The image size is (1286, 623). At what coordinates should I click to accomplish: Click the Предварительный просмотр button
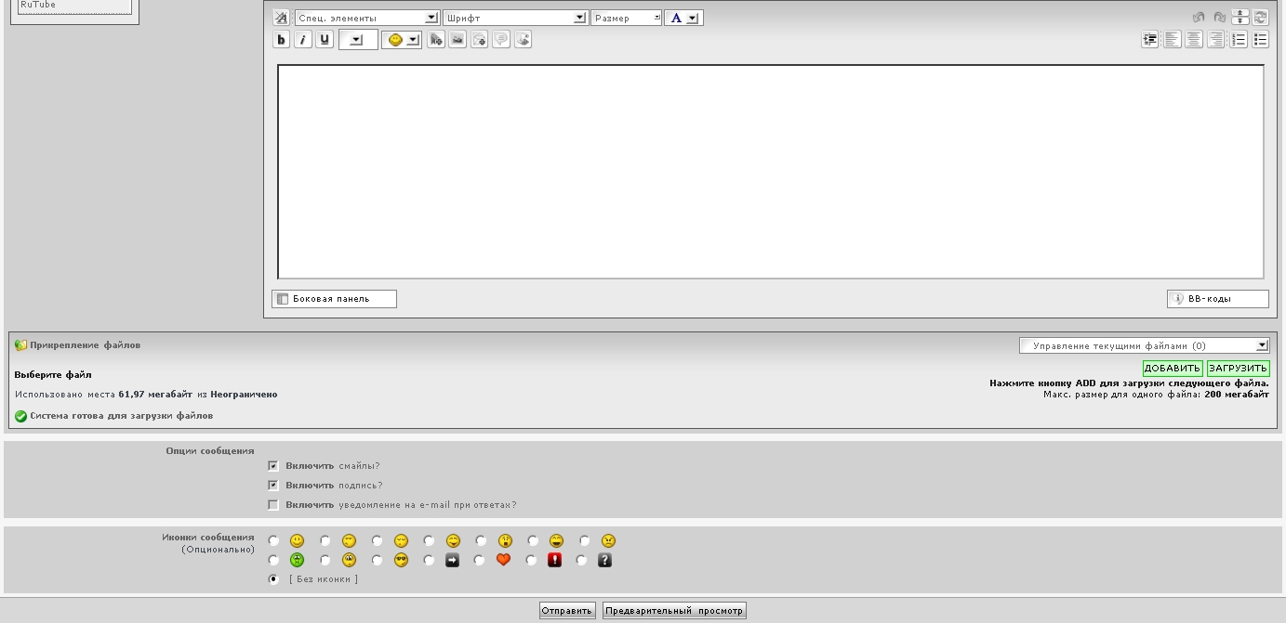[674, 611]
